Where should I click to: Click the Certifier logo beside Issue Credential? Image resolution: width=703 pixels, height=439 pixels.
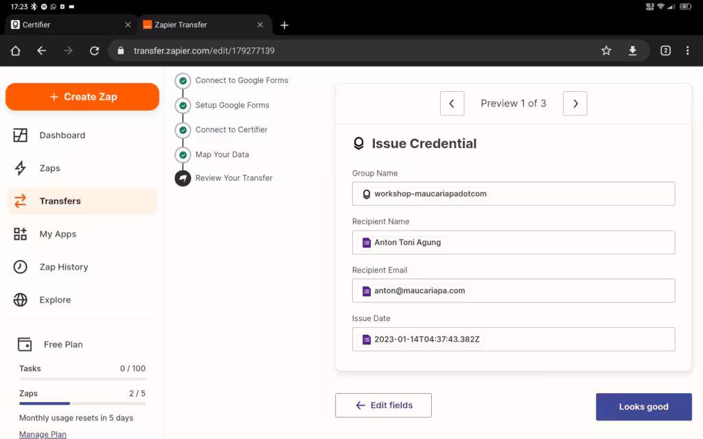pyautogui.click(x=358, y=143)
